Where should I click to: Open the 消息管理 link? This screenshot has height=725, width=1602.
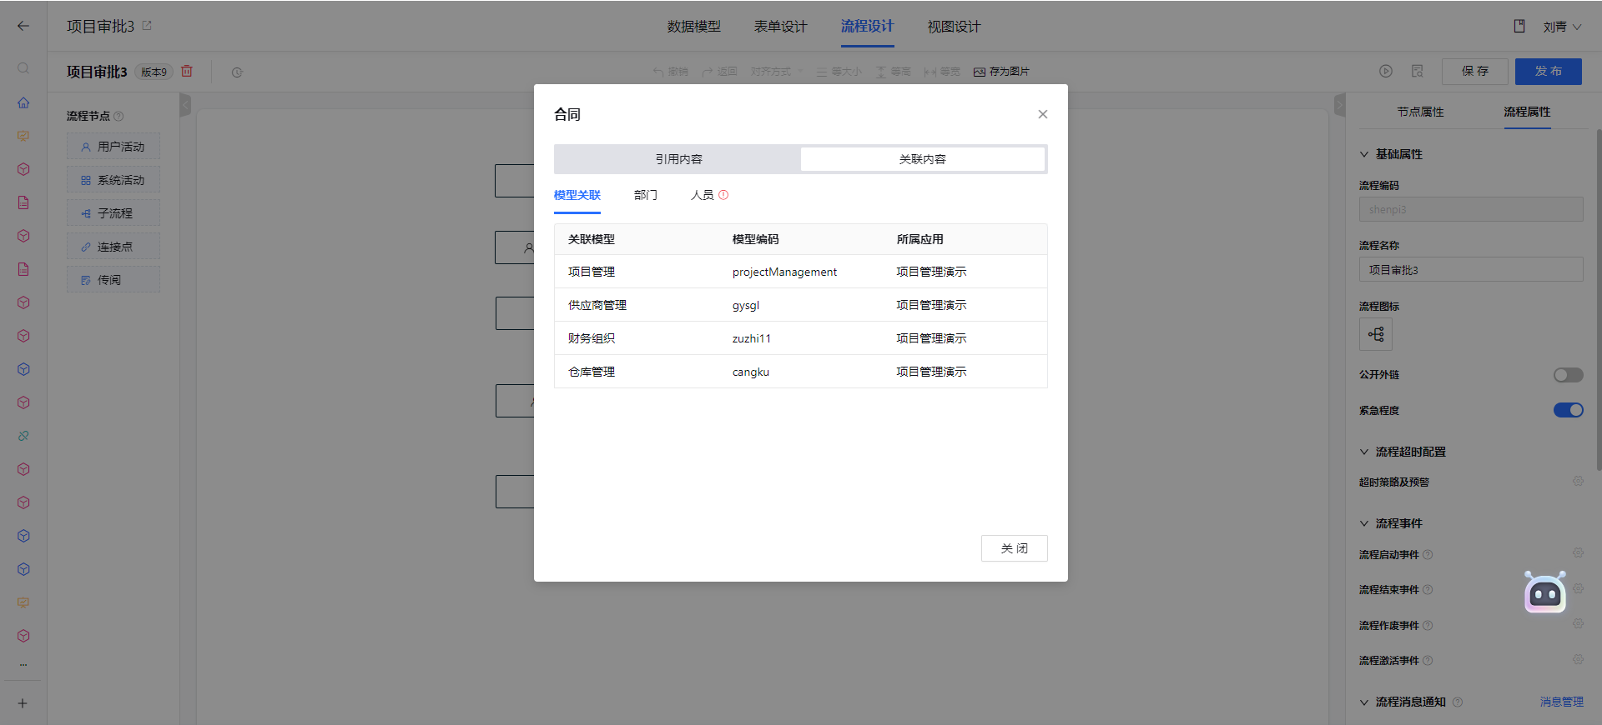(1562, 702)
